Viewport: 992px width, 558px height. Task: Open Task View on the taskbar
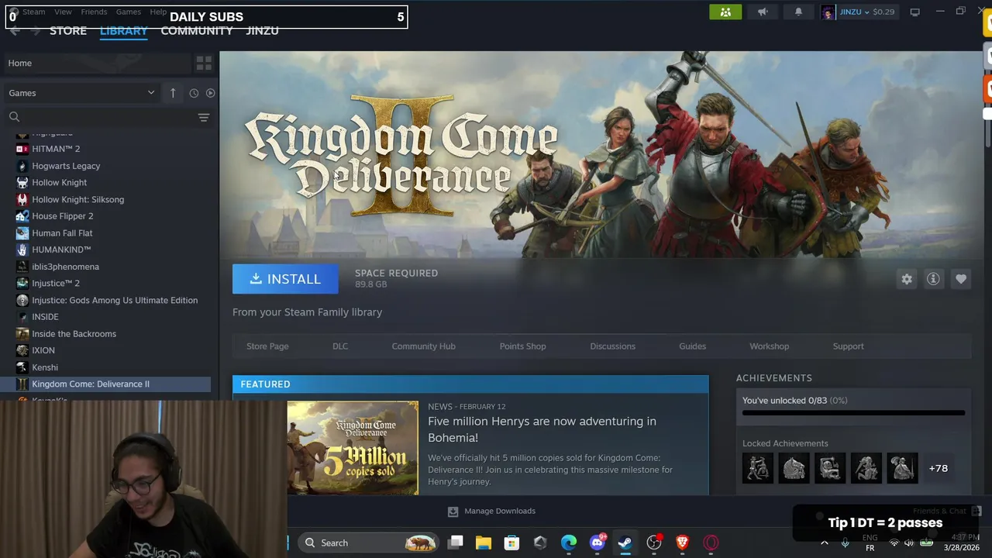(x=456, y=542)
